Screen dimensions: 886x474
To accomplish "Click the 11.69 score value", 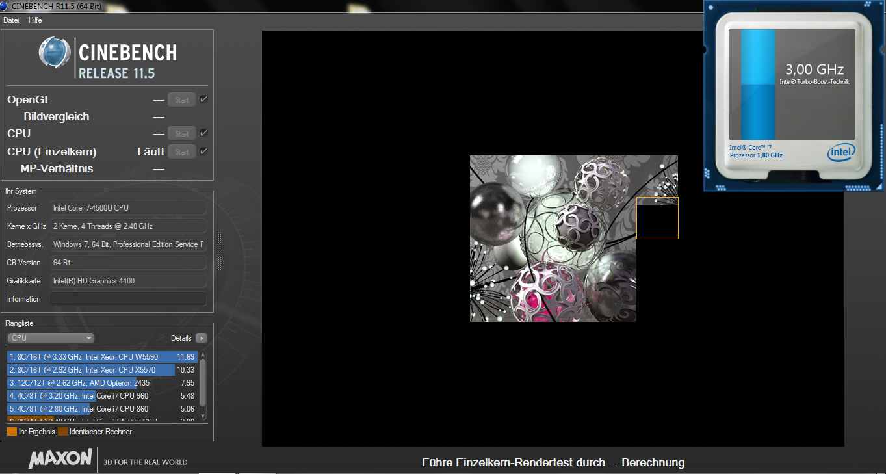I will coord(186,357).
